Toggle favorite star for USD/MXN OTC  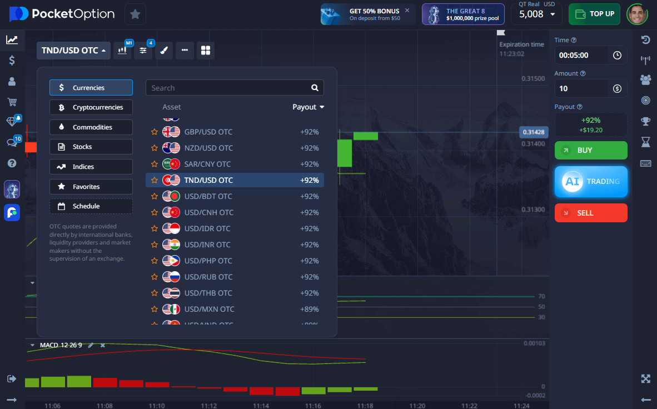click(155, 310)
